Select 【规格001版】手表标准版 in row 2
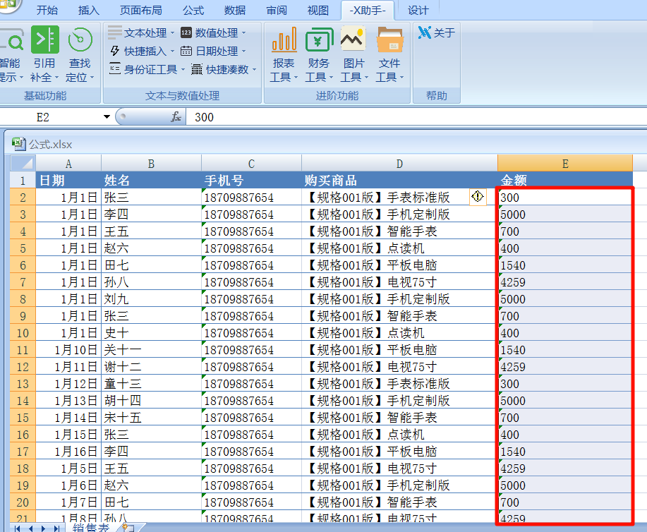 click(399, 198)
